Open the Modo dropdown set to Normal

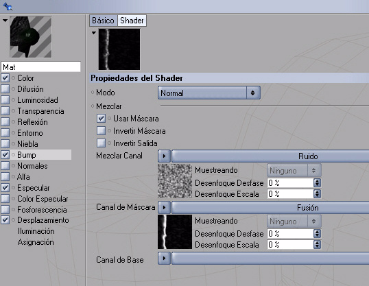click(209, 93)
